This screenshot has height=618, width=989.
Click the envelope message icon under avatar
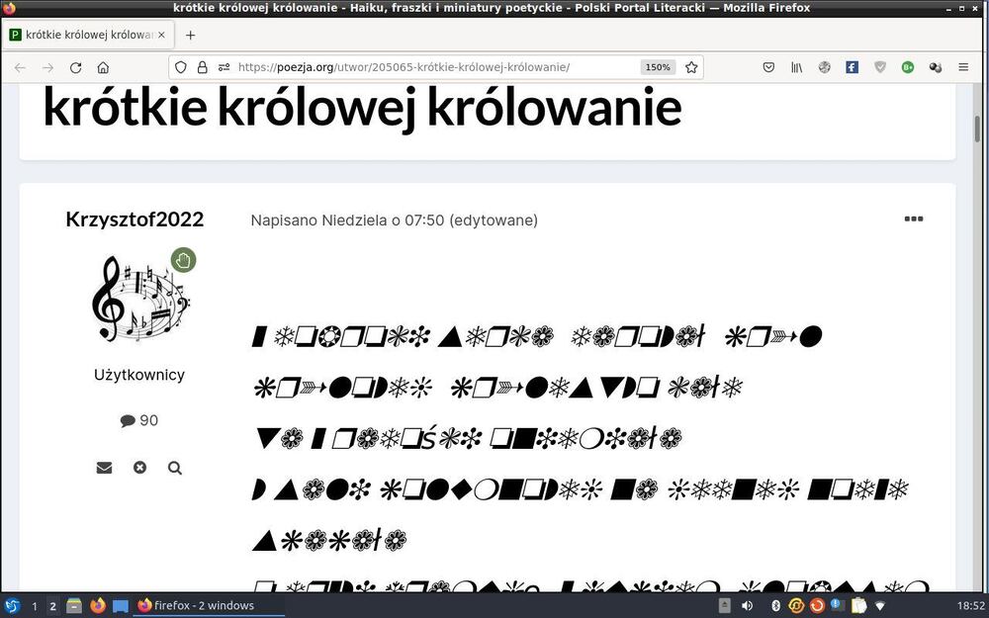pos(104,468)
